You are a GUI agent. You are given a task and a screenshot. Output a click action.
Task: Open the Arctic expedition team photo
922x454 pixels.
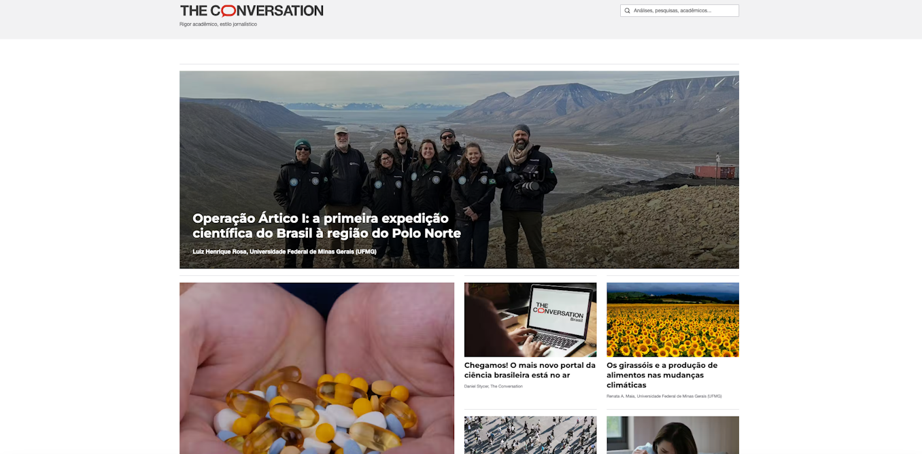[x=459, y=170]
